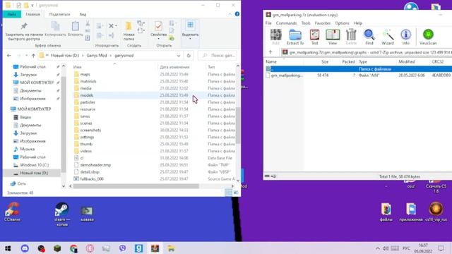Show hidden system tray icons
Viewport: 452px width, 254px height.
tap(377, 248)
